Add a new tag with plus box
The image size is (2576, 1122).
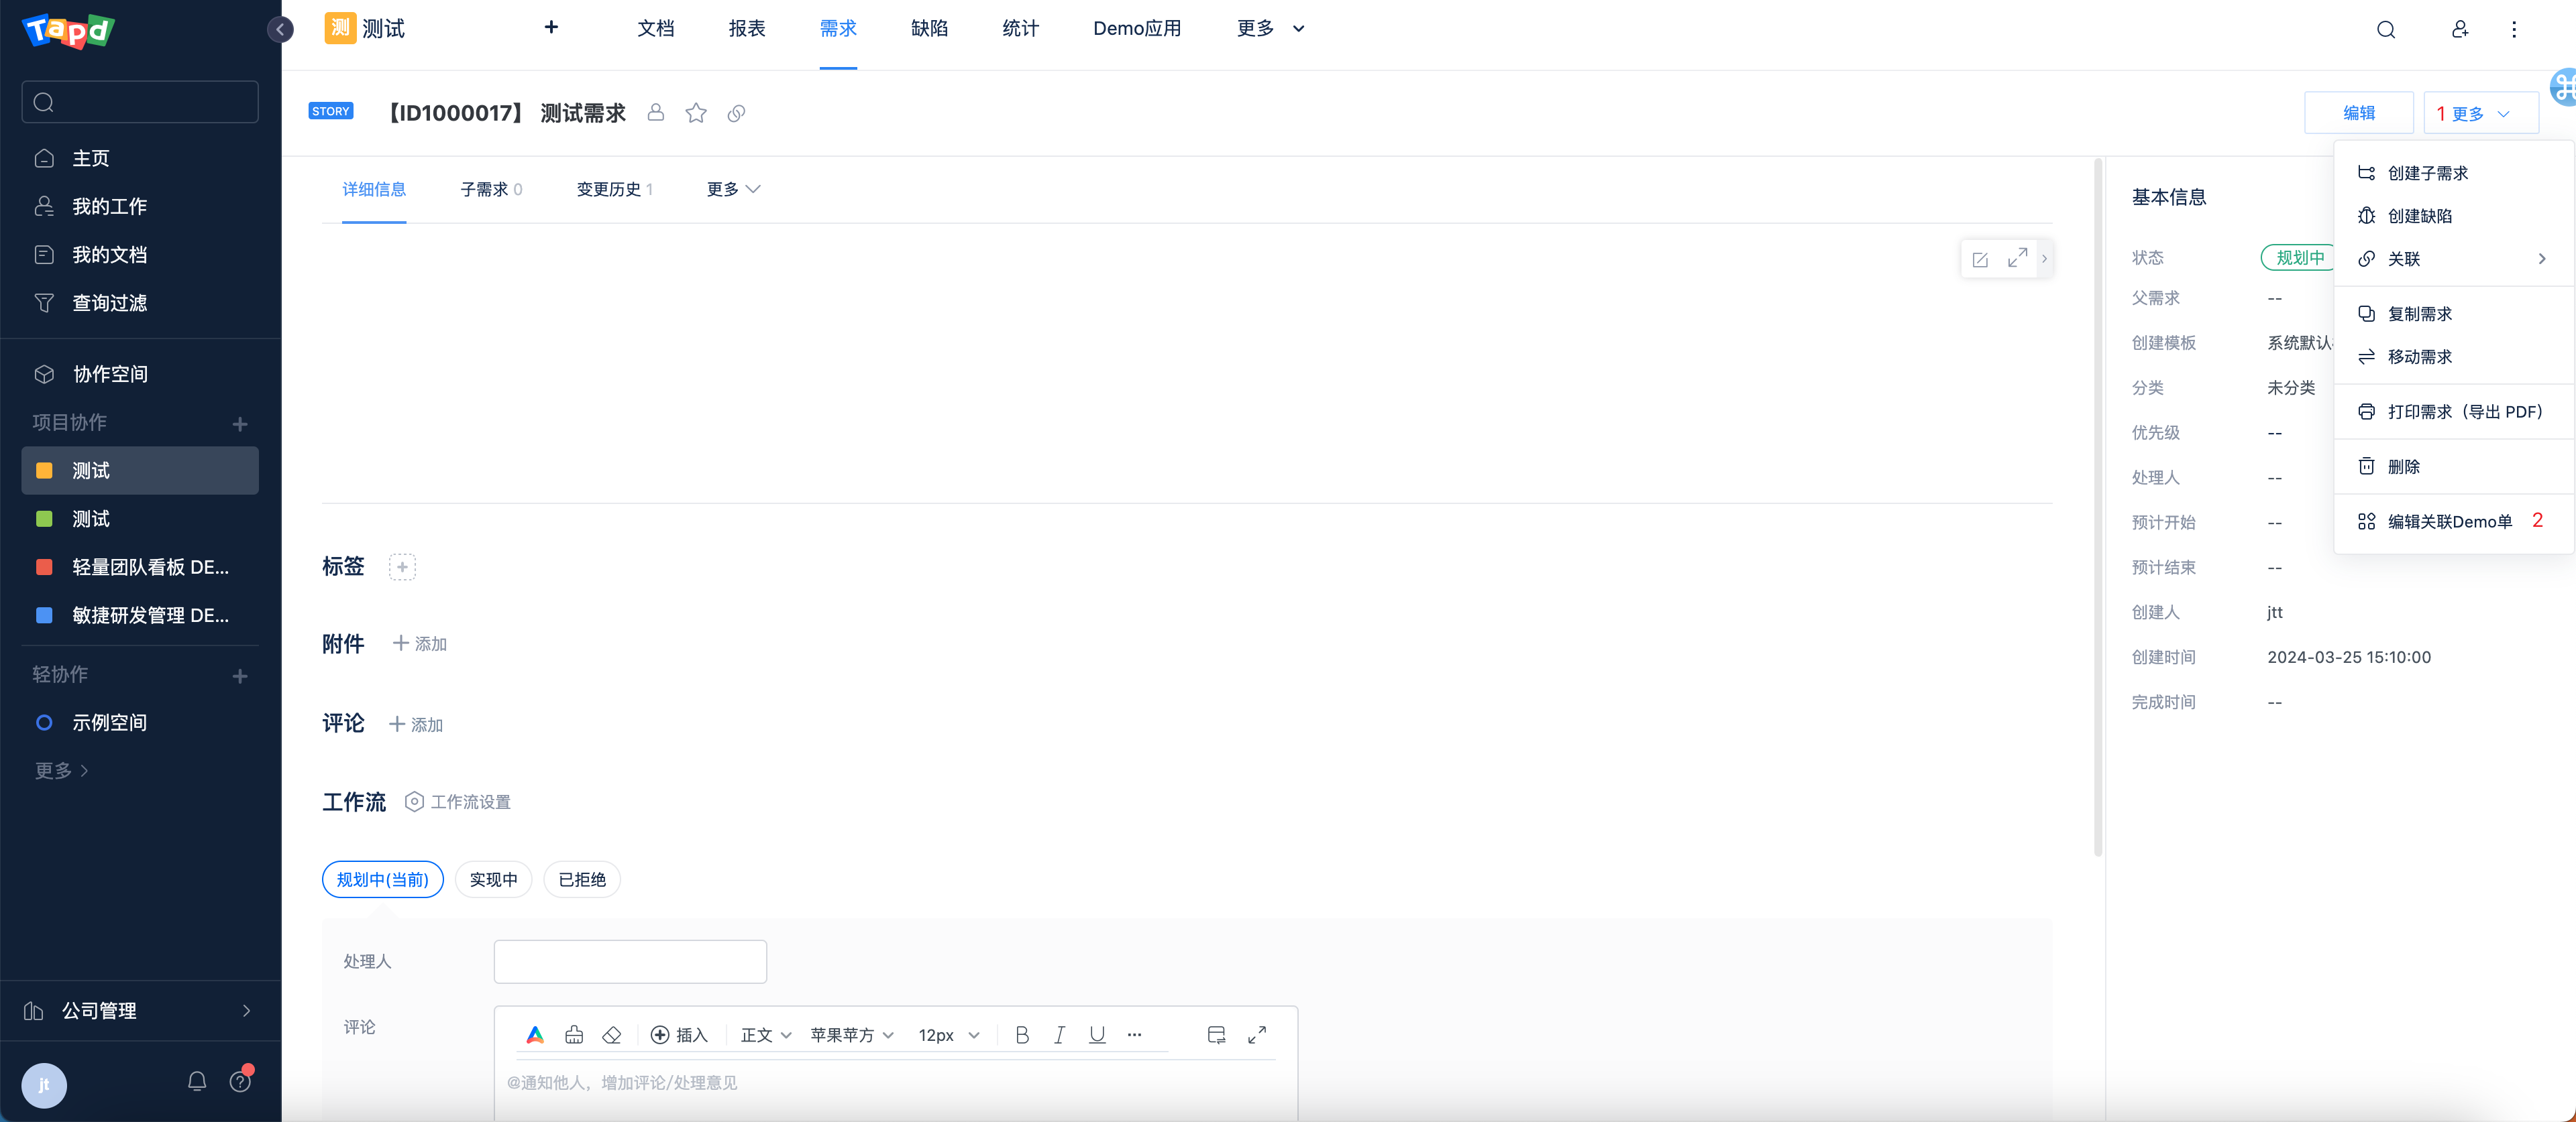tap(402, 568)
